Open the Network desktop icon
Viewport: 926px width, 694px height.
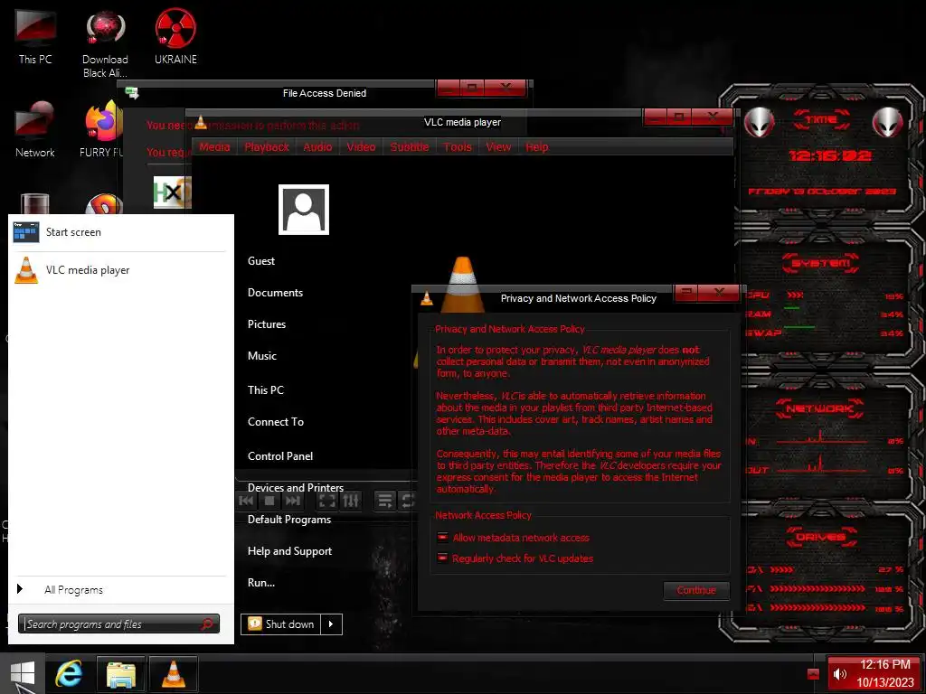click(x=35, y=128)
